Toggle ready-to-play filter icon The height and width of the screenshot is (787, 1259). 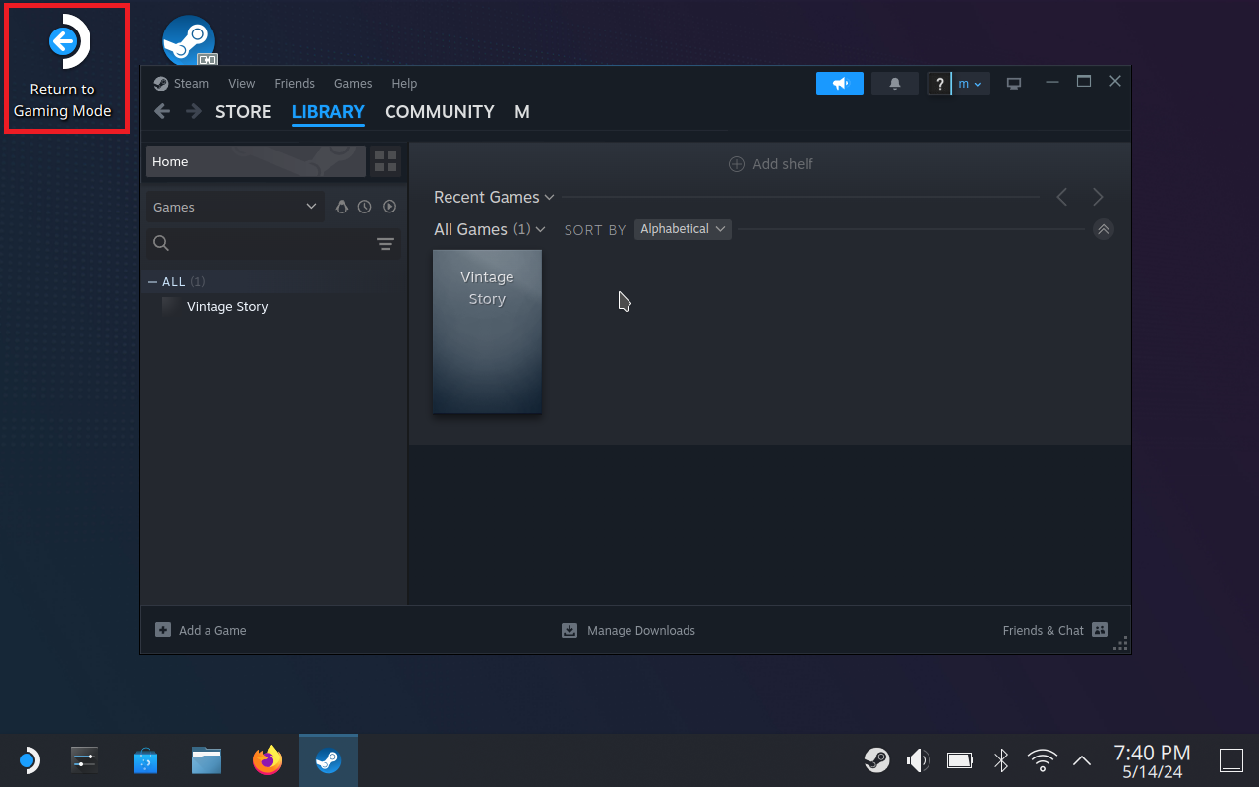390,207
